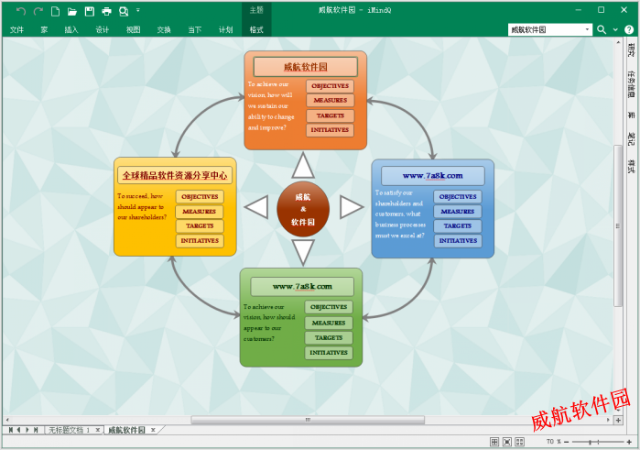Switch to the 插入 ribbon tab
The width and height of the screenshot is (640, 450).
coord(71,29)
